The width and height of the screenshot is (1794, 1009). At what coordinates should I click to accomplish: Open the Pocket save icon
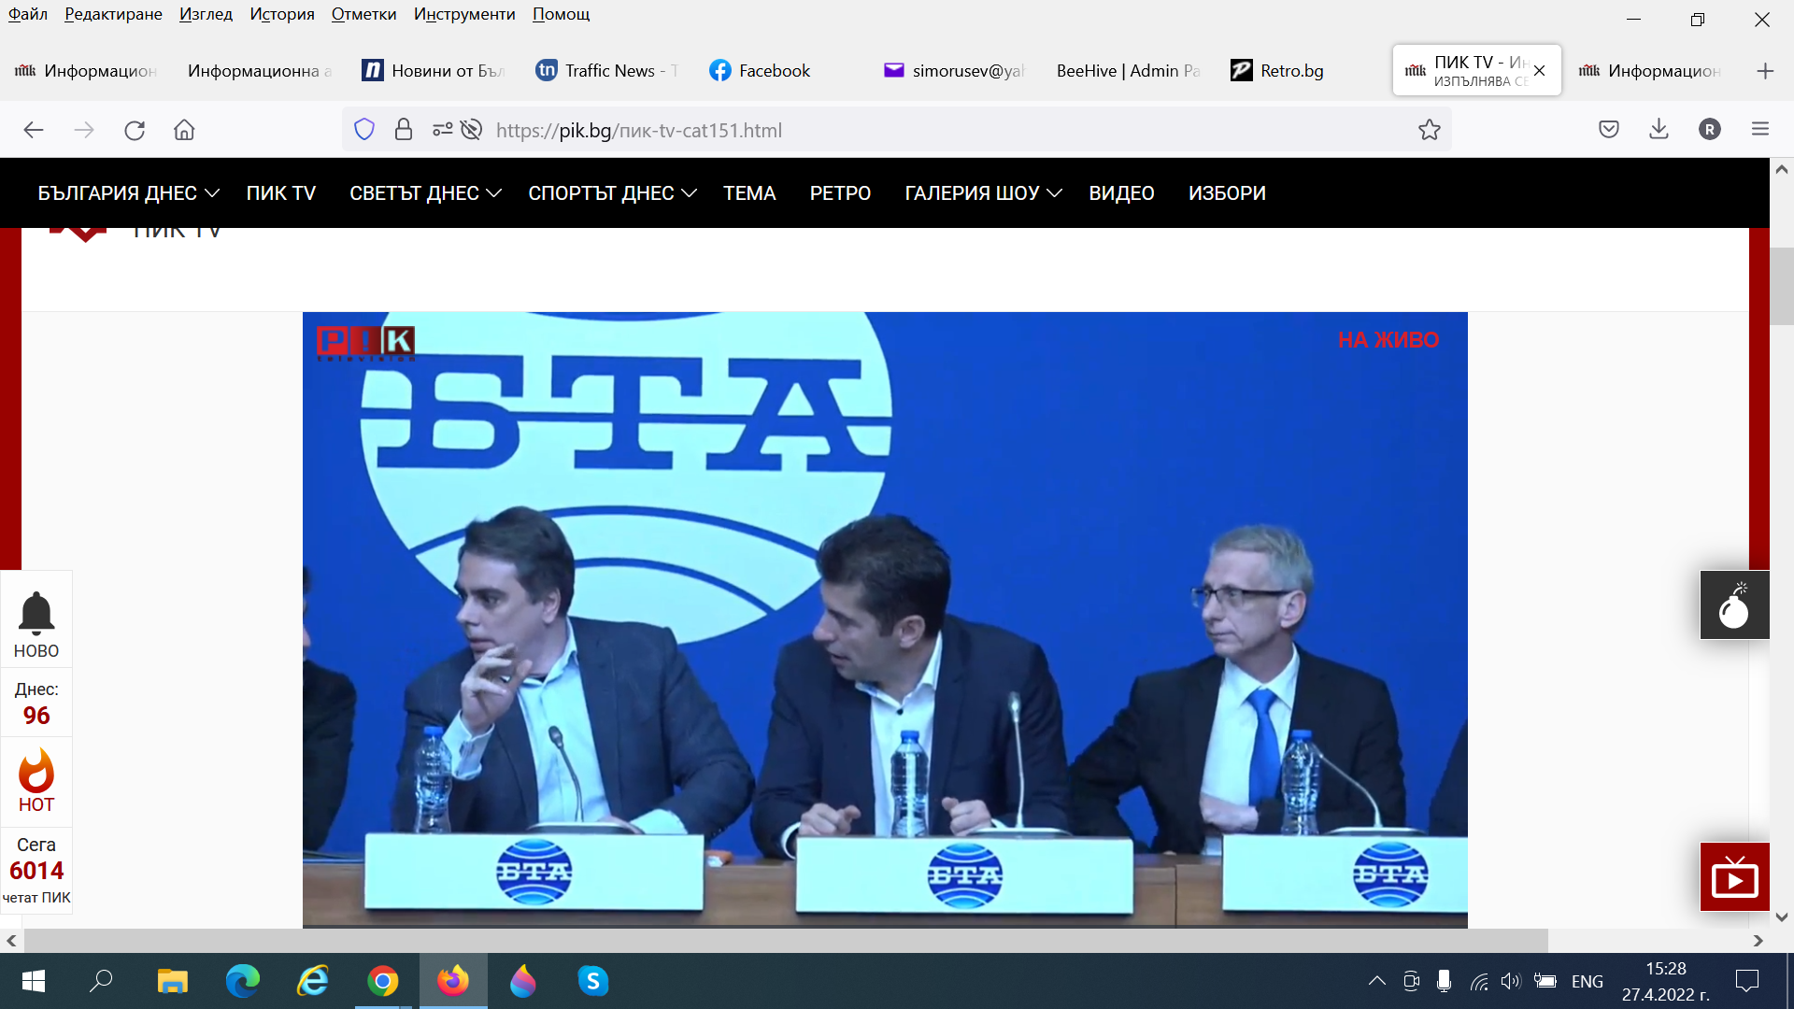1608,130
